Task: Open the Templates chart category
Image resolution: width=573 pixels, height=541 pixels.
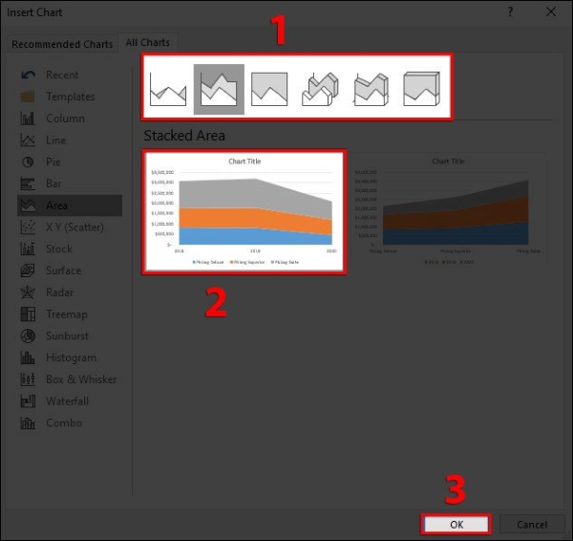Action: [70, 97]
